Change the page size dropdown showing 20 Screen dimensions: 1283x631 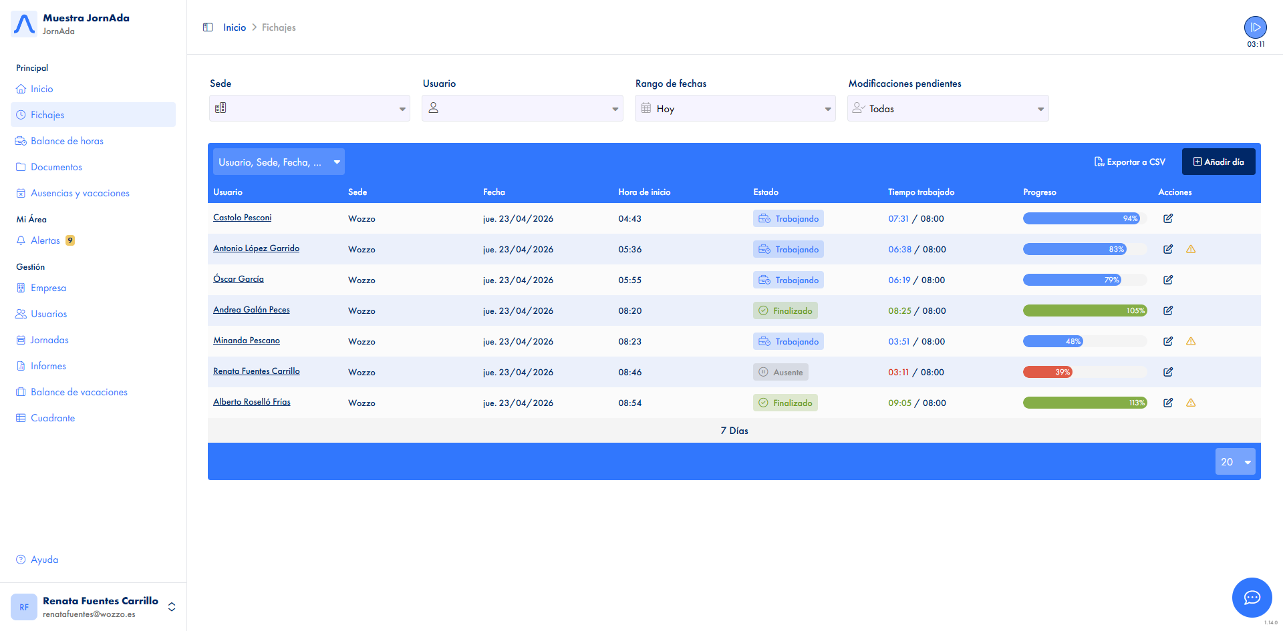(1235, 461)
